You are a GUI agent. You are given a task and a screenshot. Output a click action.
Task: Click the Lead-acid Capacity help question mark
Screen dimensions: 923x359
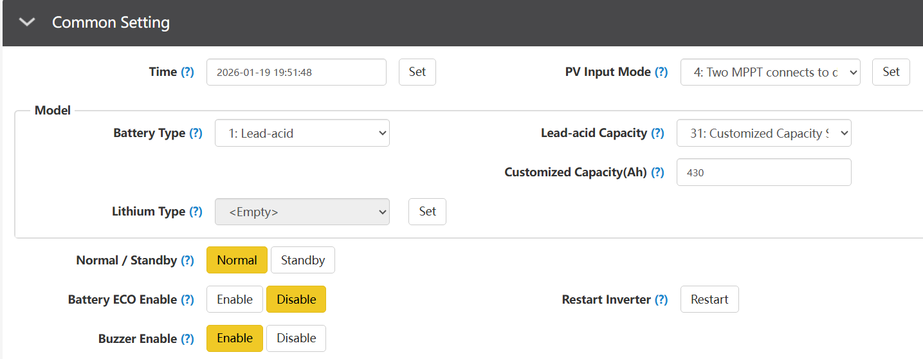coord(657,133)
